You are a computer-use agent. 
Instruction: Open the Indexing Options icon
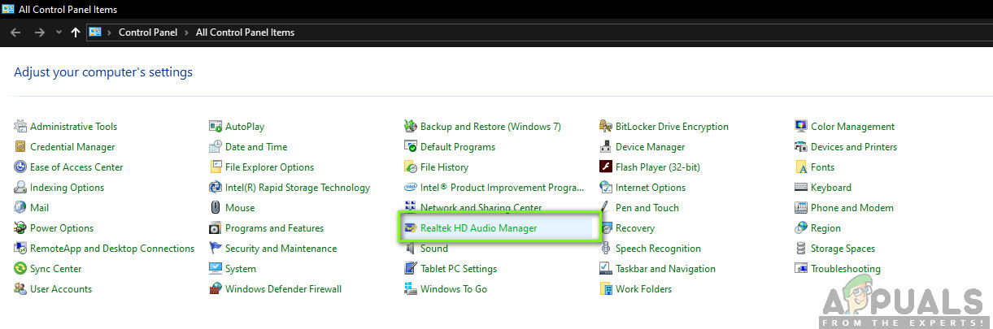coord(20,188)
